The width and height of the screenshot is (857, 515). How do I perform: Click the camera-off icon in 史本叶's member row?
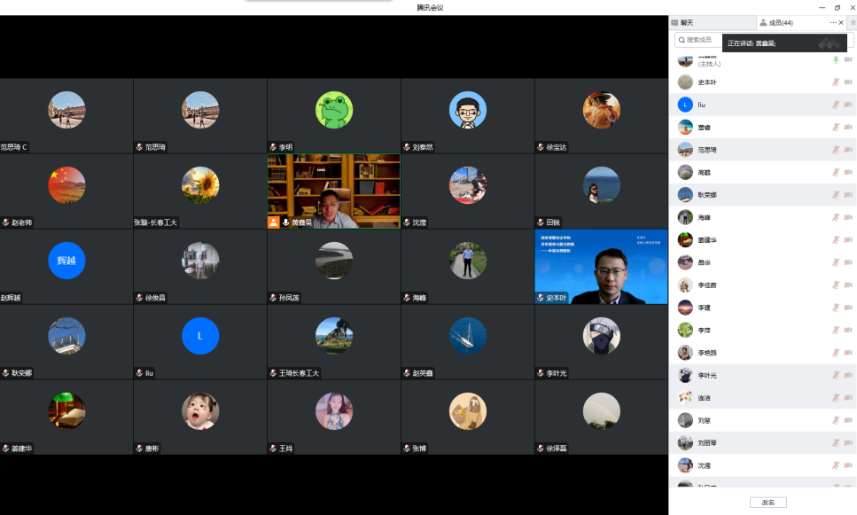tap(848, 82)
